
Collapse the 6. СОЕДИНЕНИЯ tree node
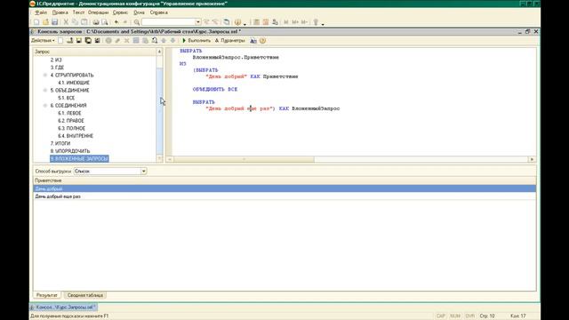tap(45, 106)
